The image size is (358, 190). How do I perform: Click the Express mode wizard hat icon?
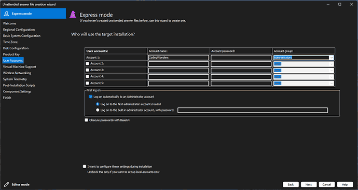point(6,13)
